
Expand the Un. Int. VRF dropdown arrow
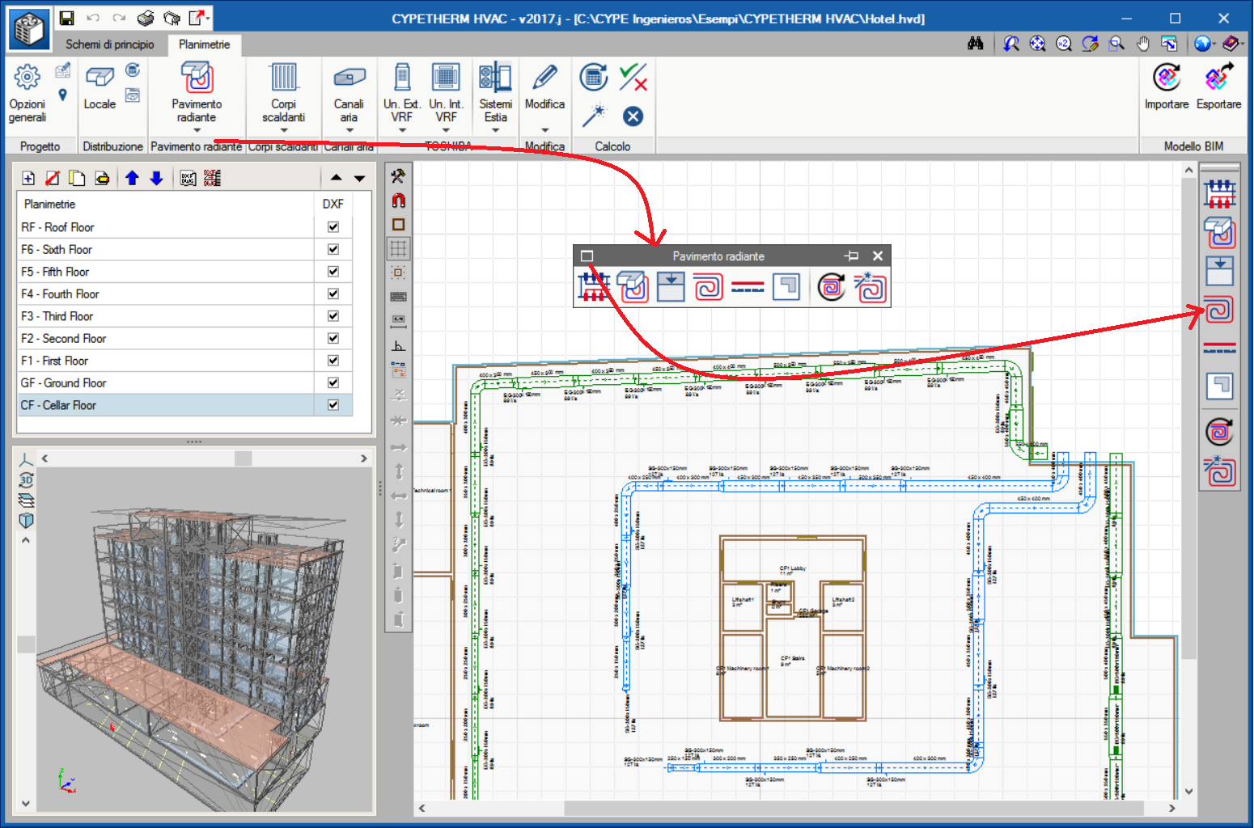coord(446,130)
